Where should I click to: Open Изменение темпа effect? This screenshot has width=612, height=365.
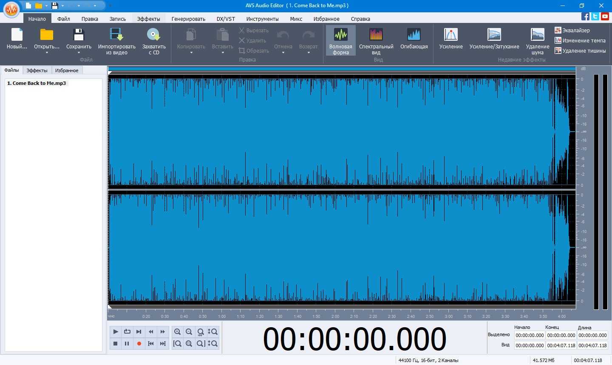coord(580,40)
